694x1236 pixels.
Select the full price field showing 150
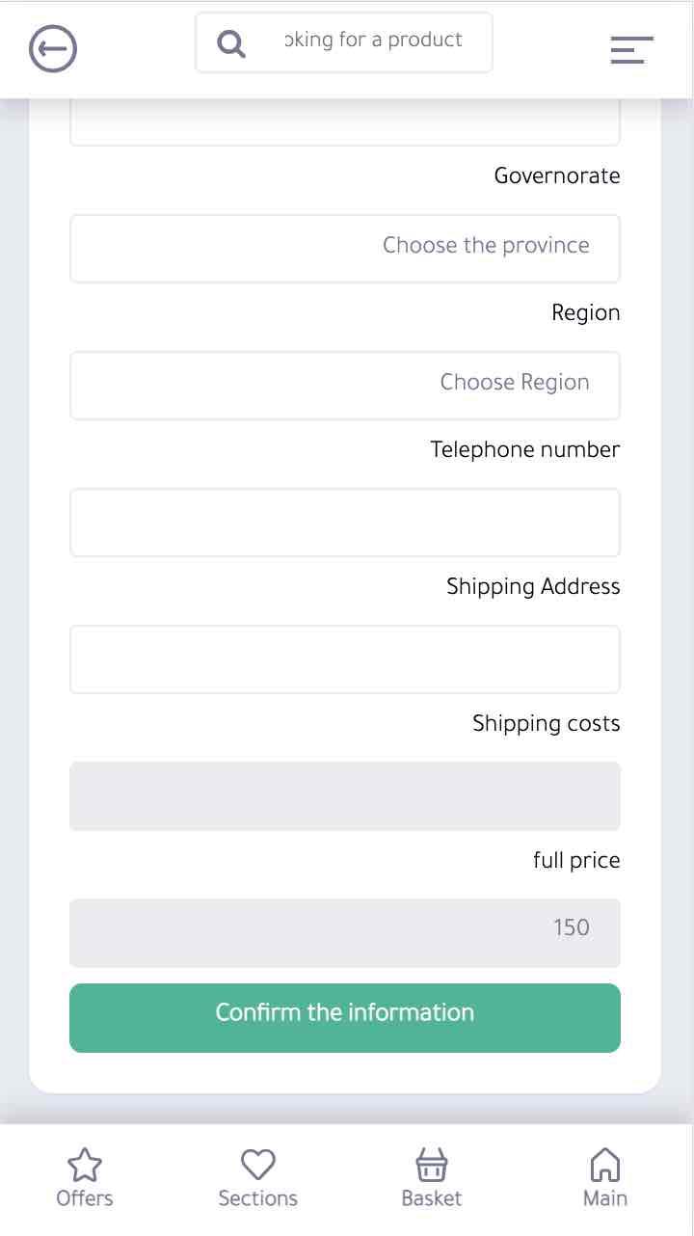pyautogui.click(x=344, y=932)
